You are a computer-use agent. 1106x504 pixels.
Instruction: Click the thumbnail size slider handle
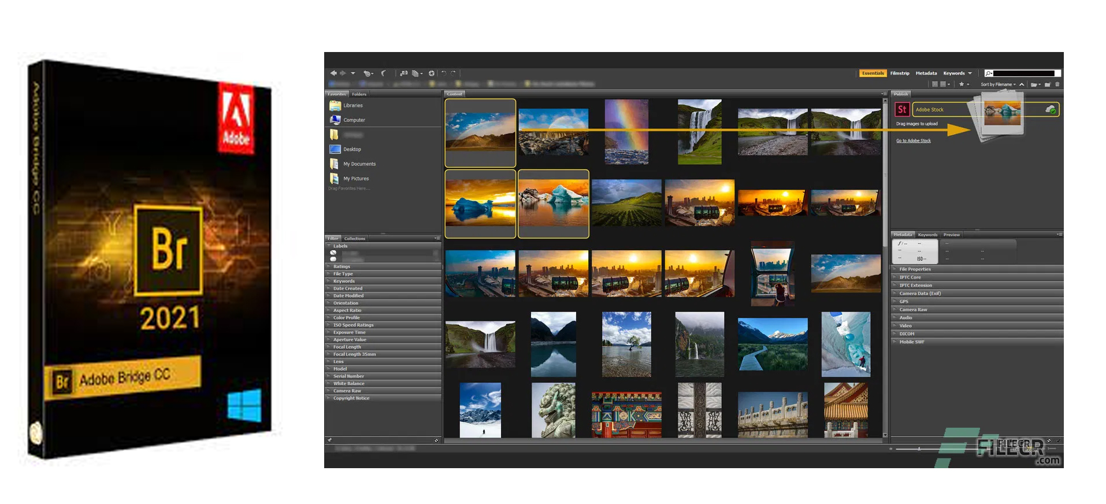pyautogui.click(x=919, y=449)
